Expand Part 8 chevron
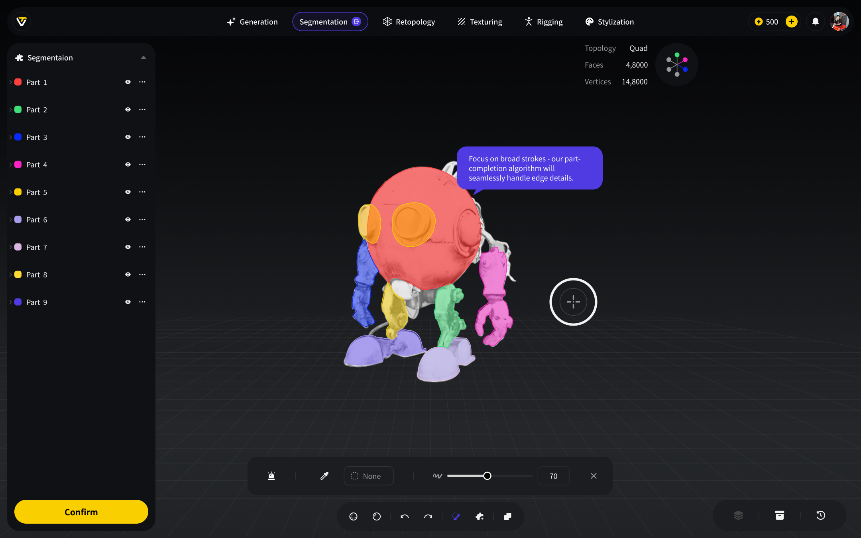This screenshot has width=861, height=538. pos(10,275)
